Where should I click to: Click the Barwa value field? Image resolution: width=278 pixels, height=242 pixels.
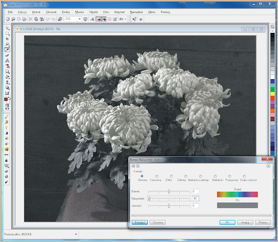pyautogui.click(x=195, y=191)
